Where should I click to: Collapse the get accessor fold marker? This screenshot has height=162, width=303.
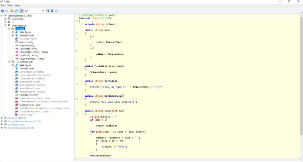[77, 39]
